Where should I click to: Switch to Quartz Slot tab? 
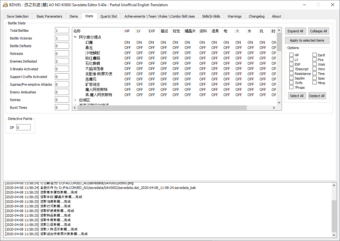(109, 16)
